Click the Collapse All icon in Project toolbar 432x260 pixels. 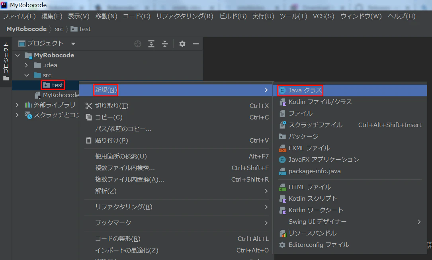pyautogui.click(x=165, y=43)
